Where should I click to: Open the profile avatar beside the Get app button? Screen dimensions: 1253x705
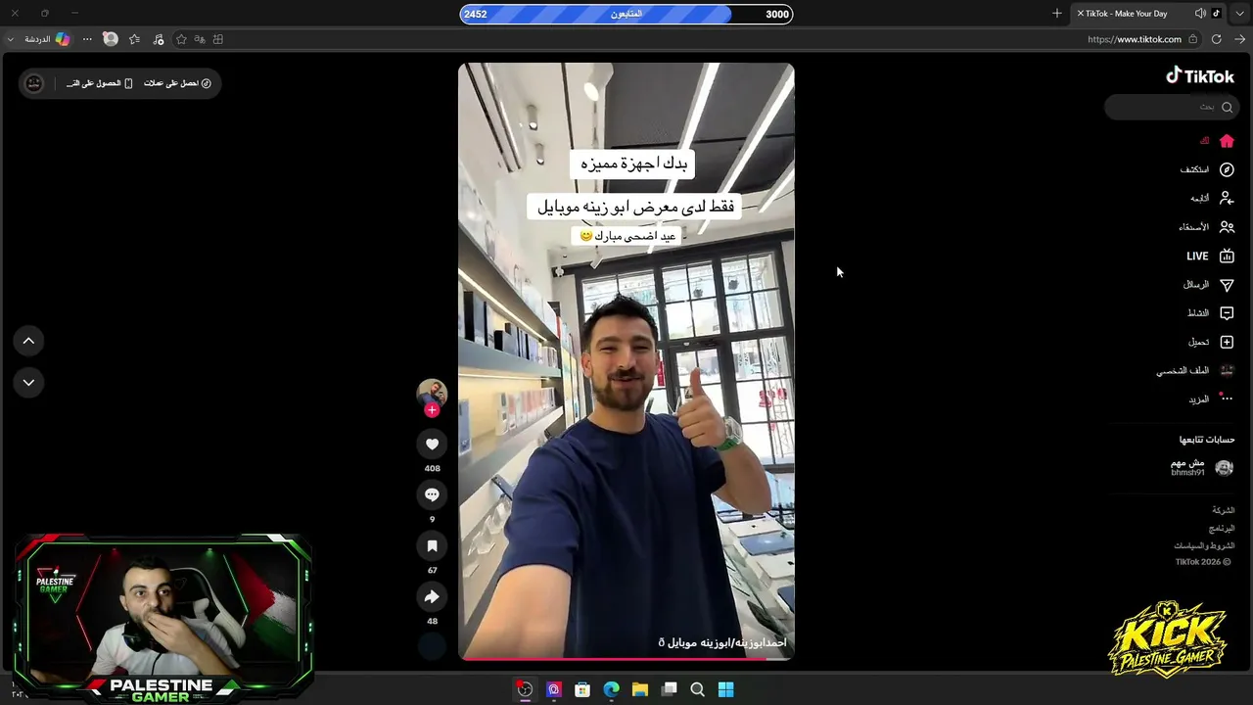coord(34,83)
